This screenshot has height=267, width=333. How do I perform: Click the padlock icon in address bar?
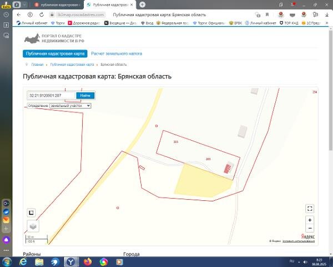(52, 14)
